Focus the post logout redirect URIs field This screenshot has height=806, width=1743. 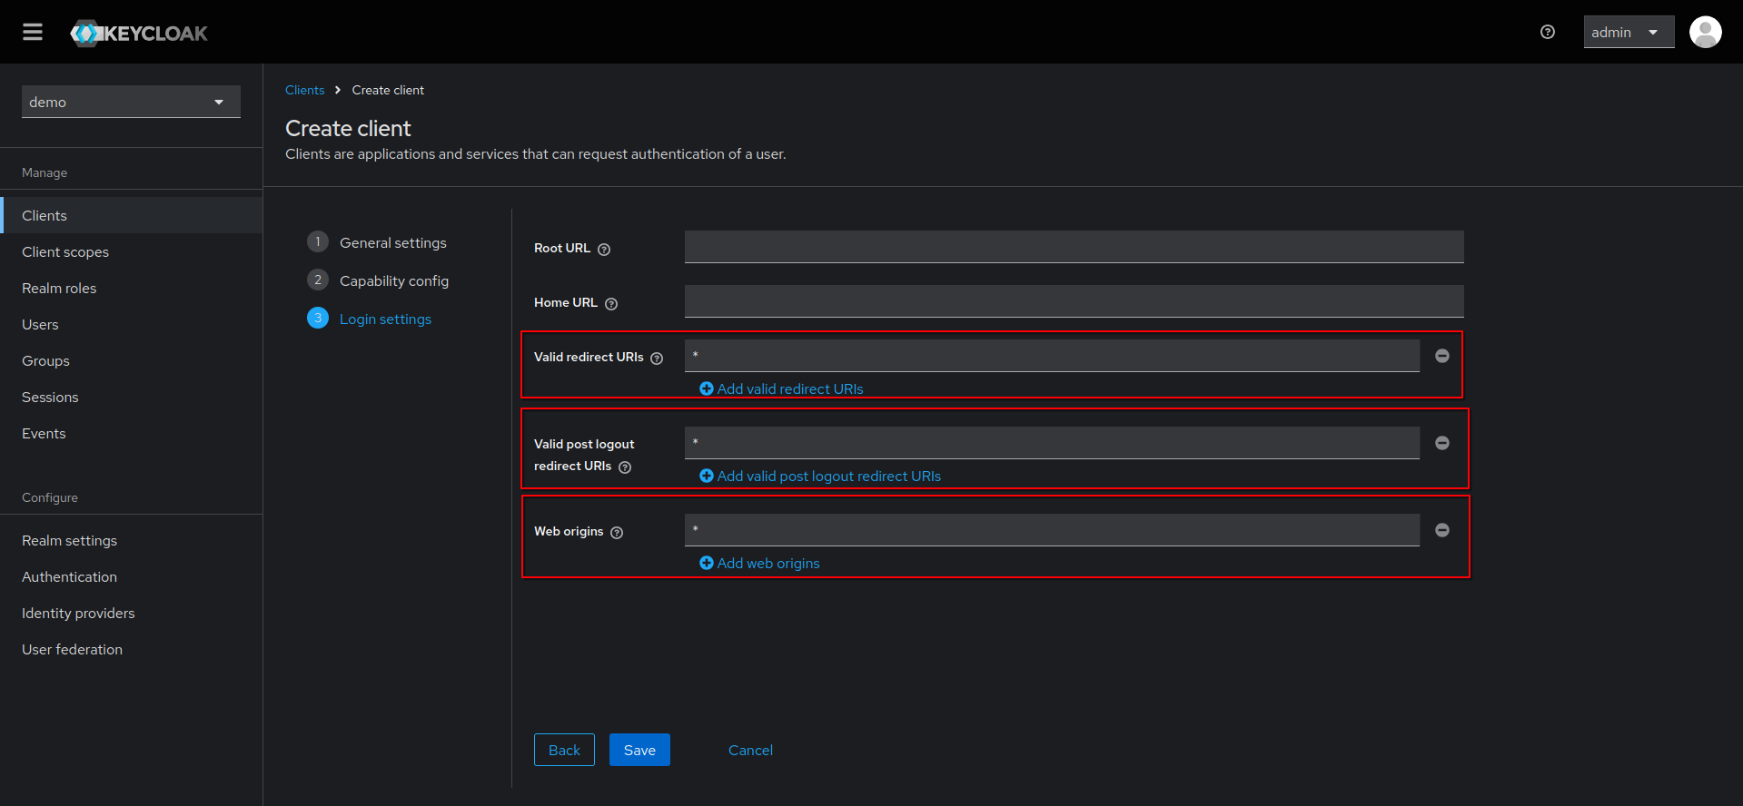point(1052,443)
